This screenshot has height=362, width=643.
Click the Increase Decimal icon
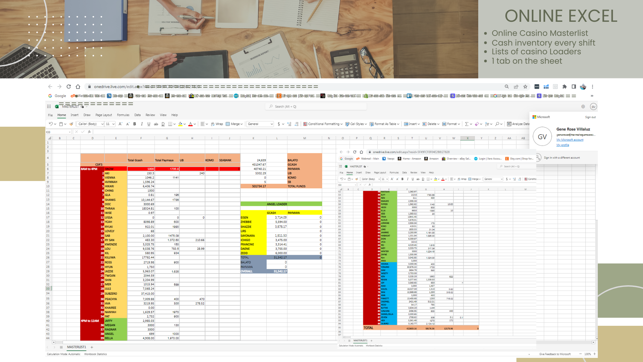coord(289,124)
